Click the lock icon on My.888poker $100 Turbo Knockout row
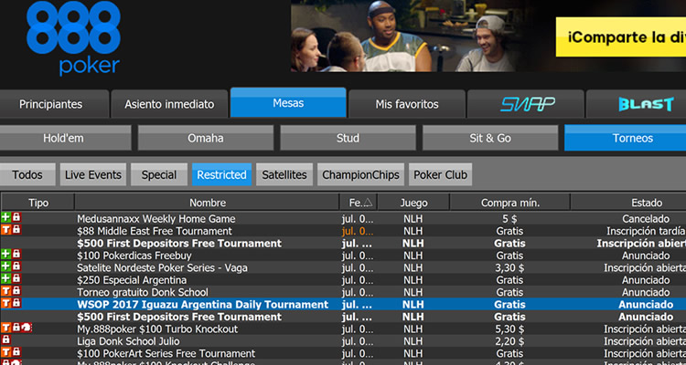 click(16, 327)
